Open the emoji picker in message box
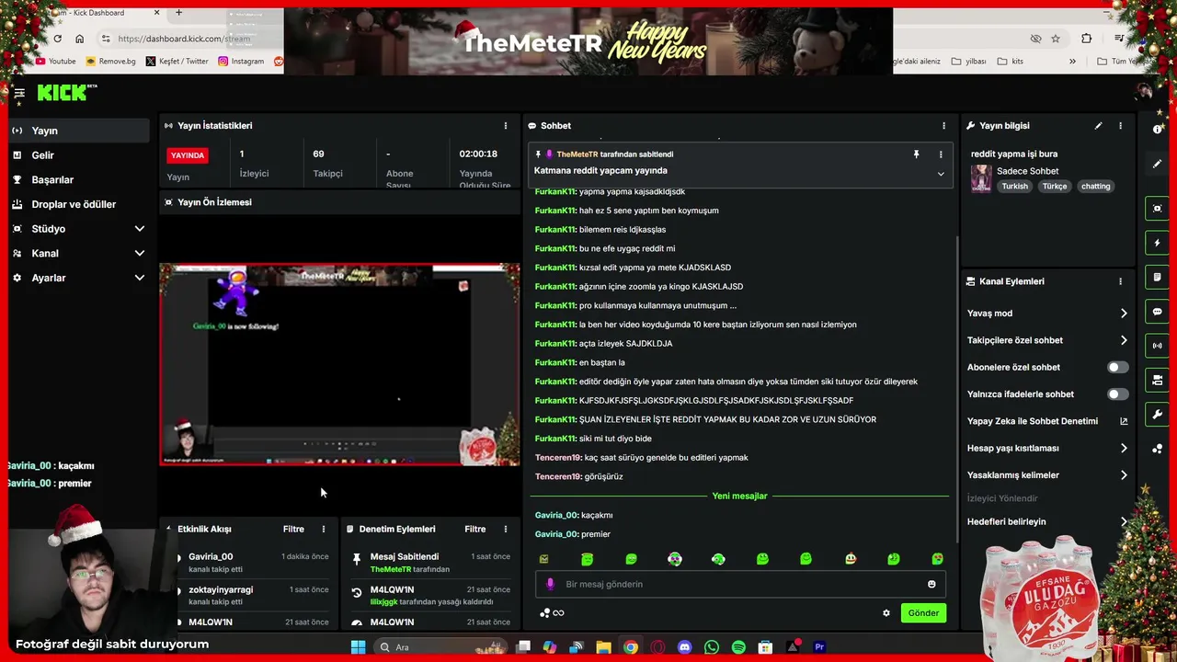1177x662 pixels. coord(931,584)
